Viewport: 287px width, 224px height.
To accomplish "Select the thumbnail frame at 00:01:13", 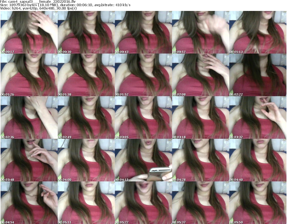I will 258,32.
